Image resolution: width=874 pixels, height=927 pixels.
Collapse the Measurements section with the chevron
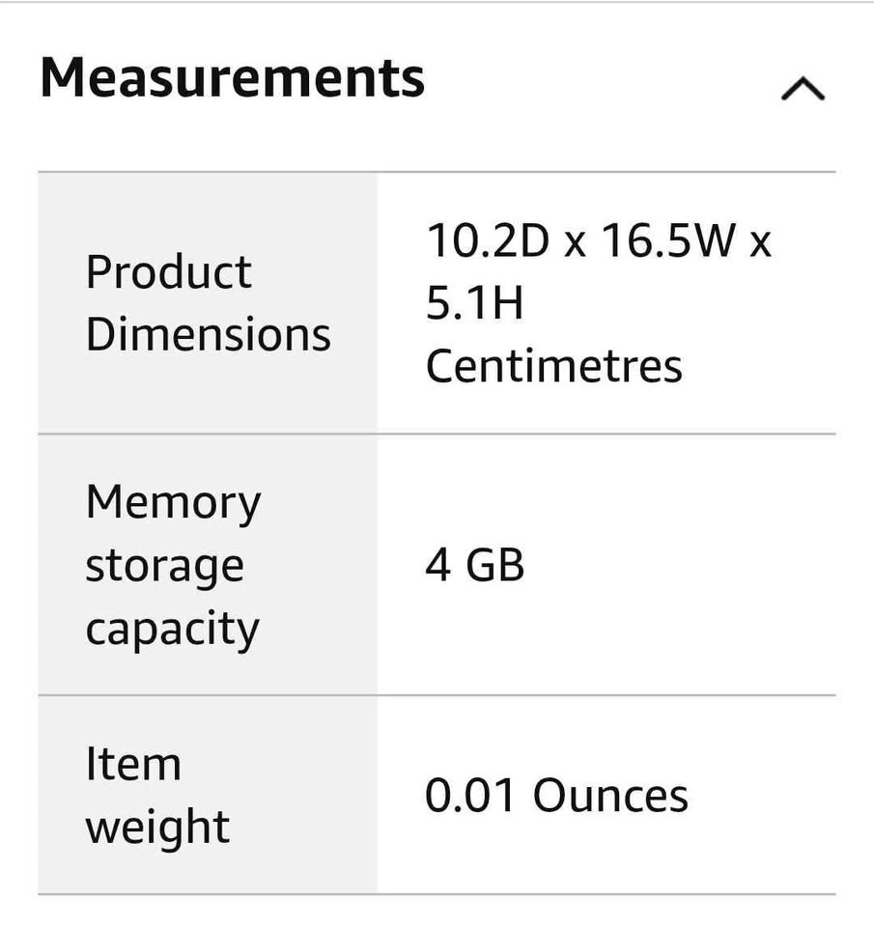tap(803, 89)
